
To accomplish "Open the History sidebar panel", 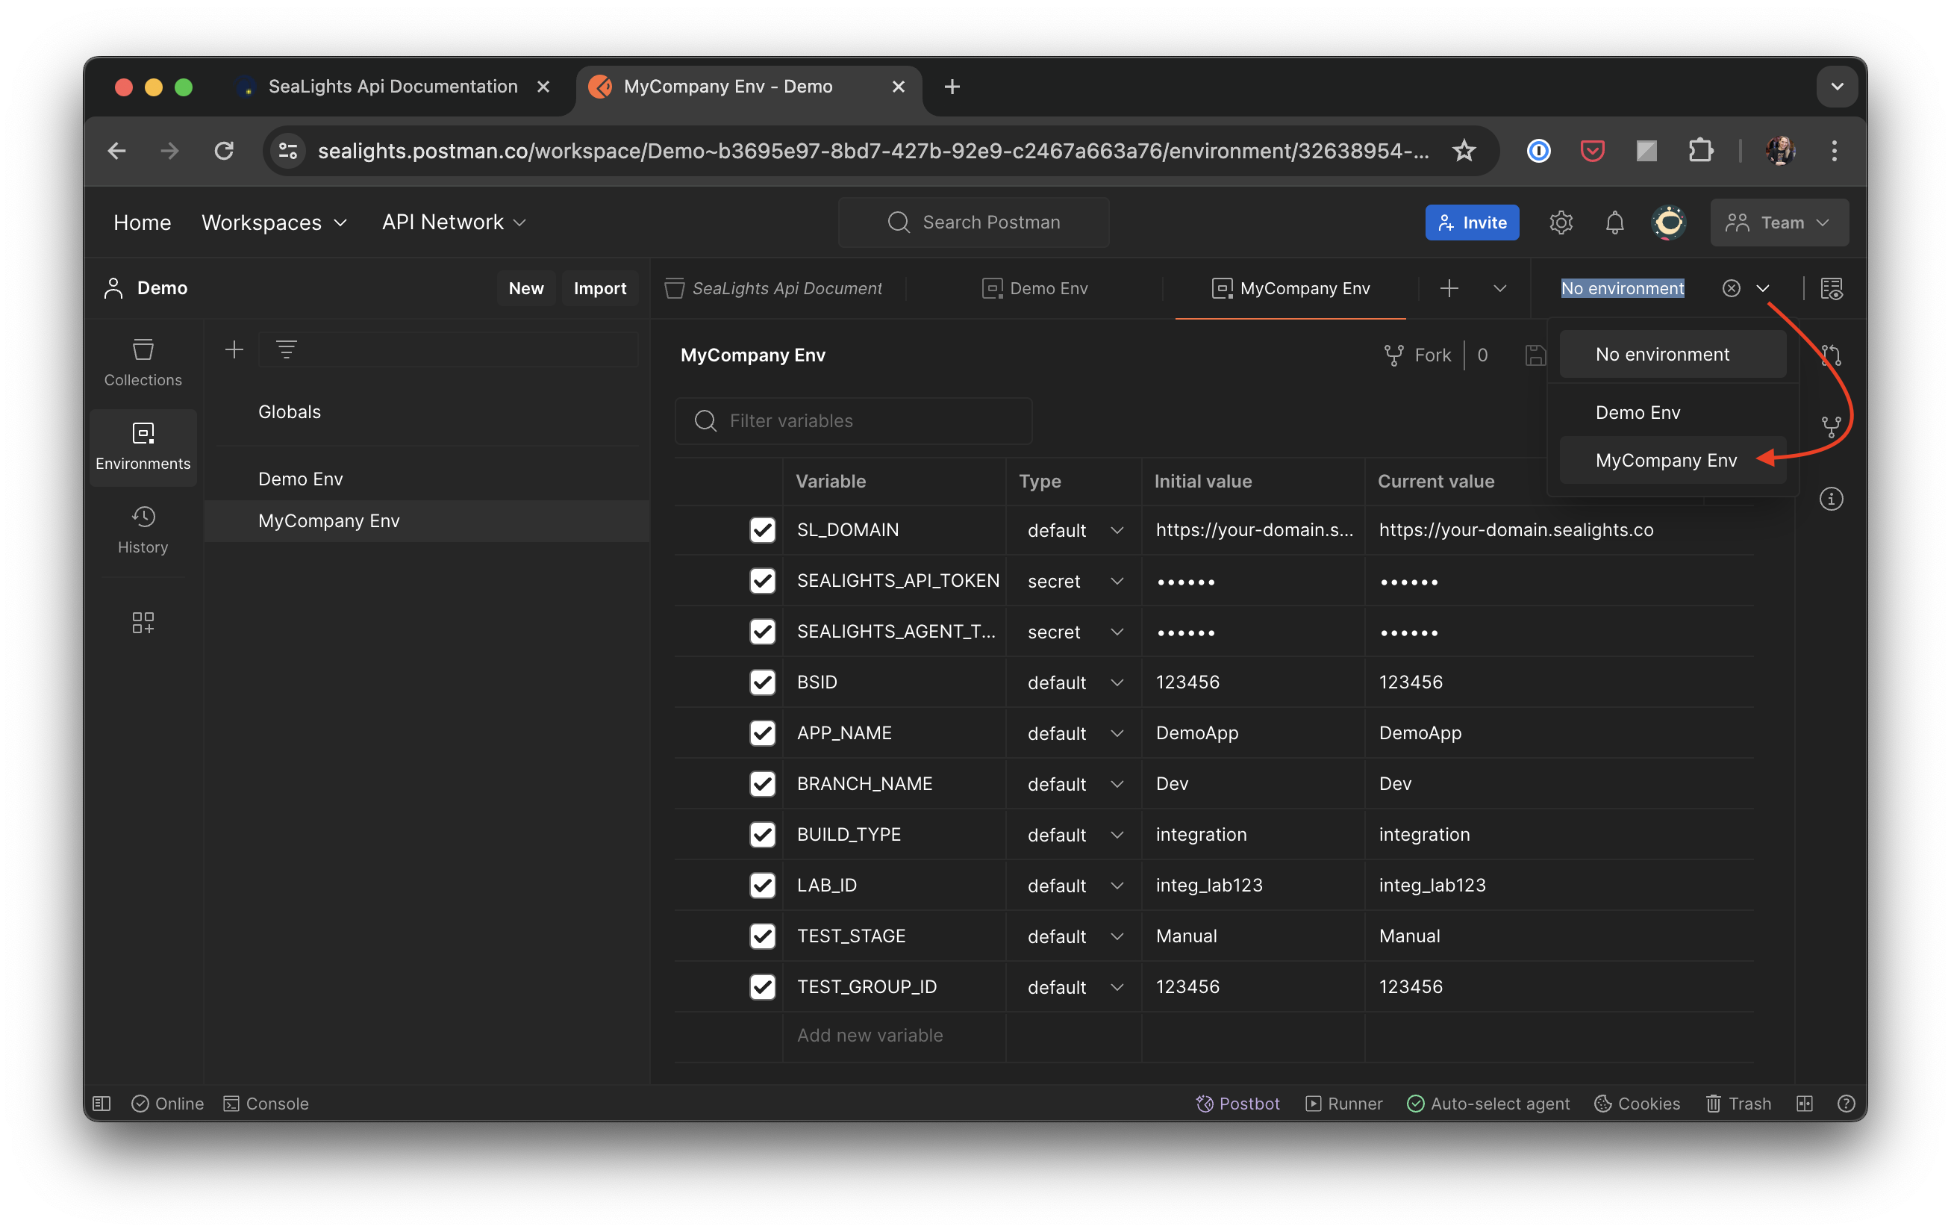I will [x=143, y=530].
